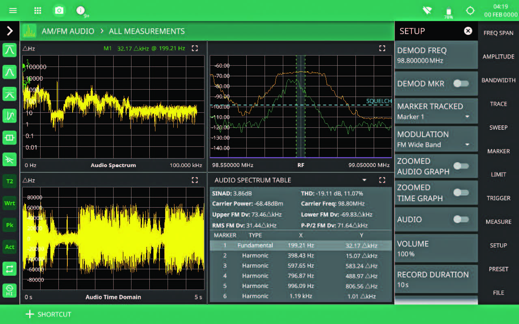Click the continuous sweep loop icon

[10, 268]
